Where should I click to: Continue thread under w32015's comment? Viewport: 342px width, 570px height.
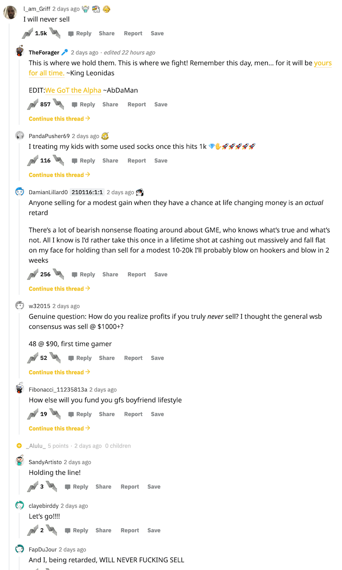[x=59, y=372]
